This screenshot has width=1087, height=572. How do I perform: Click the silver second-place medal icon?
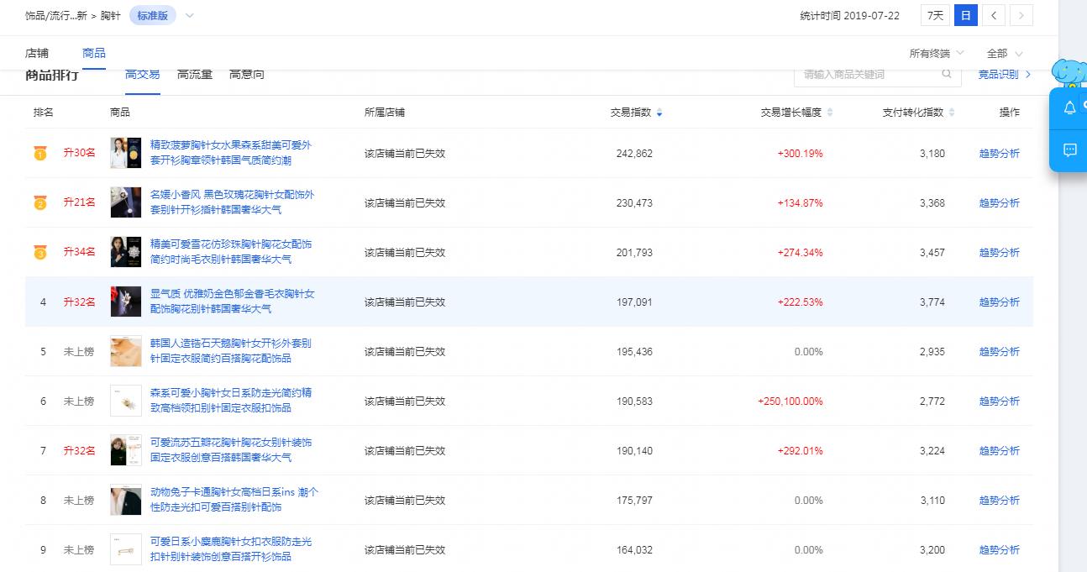pyautogui.click(x=39, y=202)
